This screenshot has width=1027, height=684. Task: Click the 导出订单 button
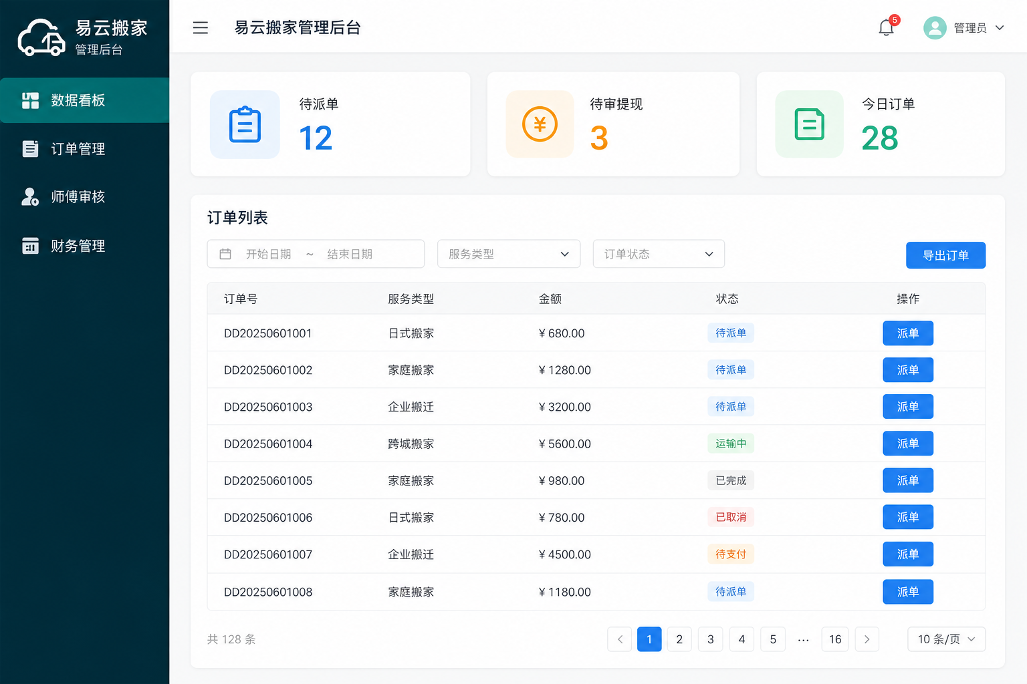(945, 255)
